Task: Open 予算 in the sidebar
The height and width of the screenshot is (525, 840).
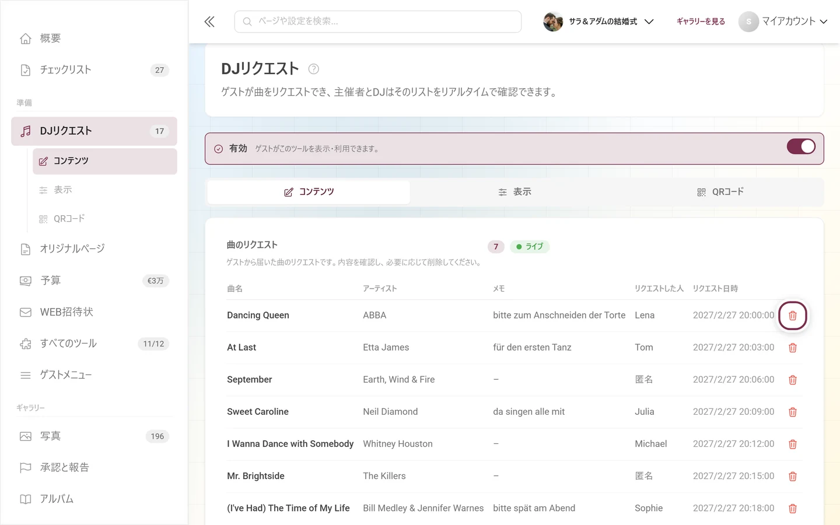Action: [x=94, y=281]
